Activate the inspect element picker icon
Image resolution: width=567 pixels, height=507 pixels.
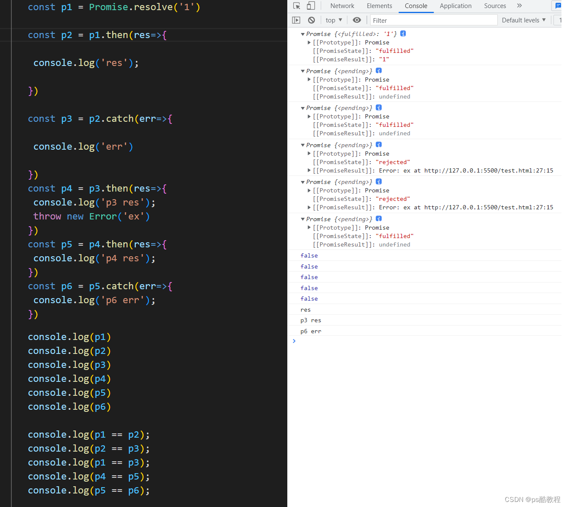pyautogui.click(x=297, y=6)
